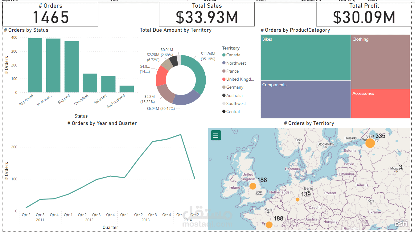The image size is (415, 233).
Task: Click the Stockholm label on the map
Action: [x=326, y=144]
